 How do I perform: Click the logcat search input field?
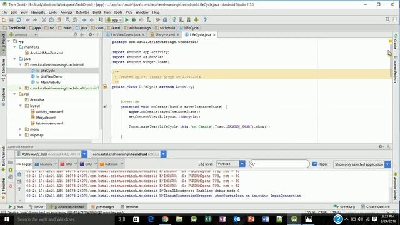(x=279, y=164)
